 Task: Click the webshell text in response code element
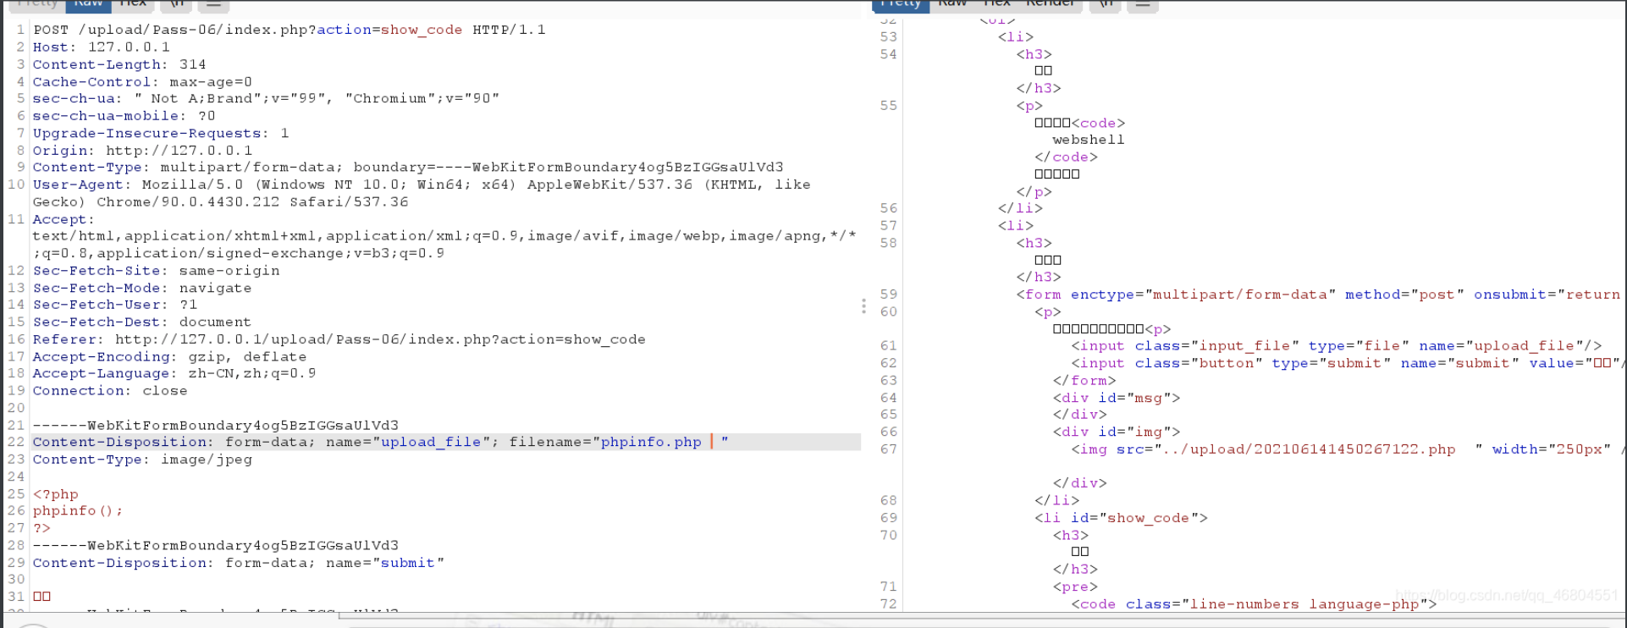click(x=1089, y=140)
